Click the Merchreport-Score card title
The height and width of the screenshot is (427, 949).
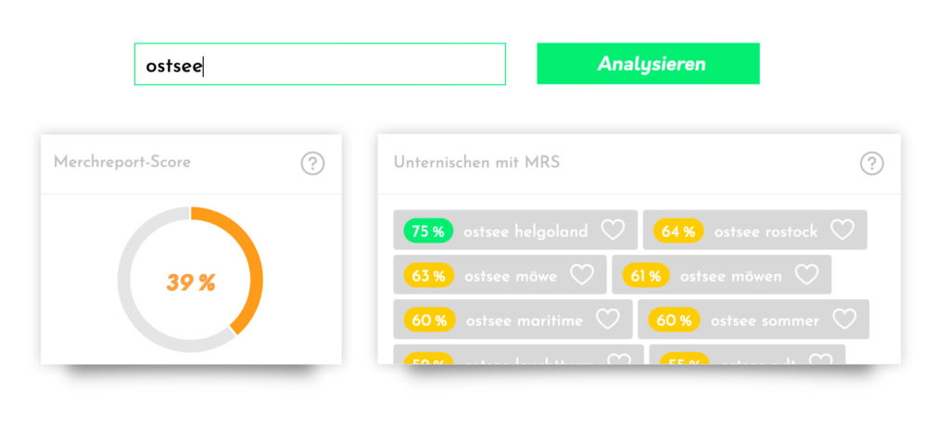point(122,162)
